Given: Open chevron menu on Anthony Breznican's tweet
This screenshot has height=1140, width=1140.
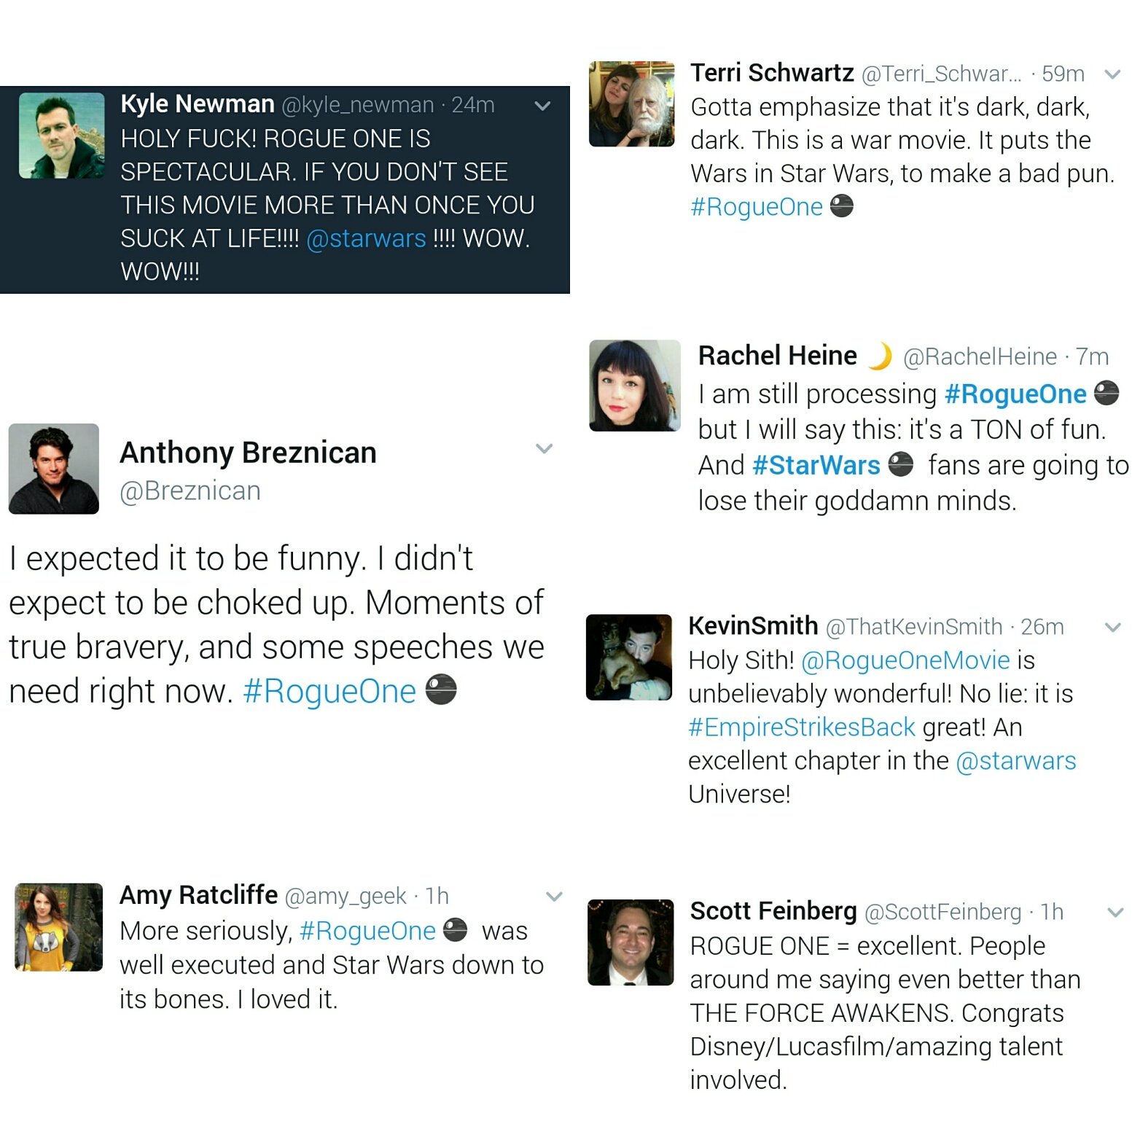Looking at the screenshot, I should coord(544,448).
